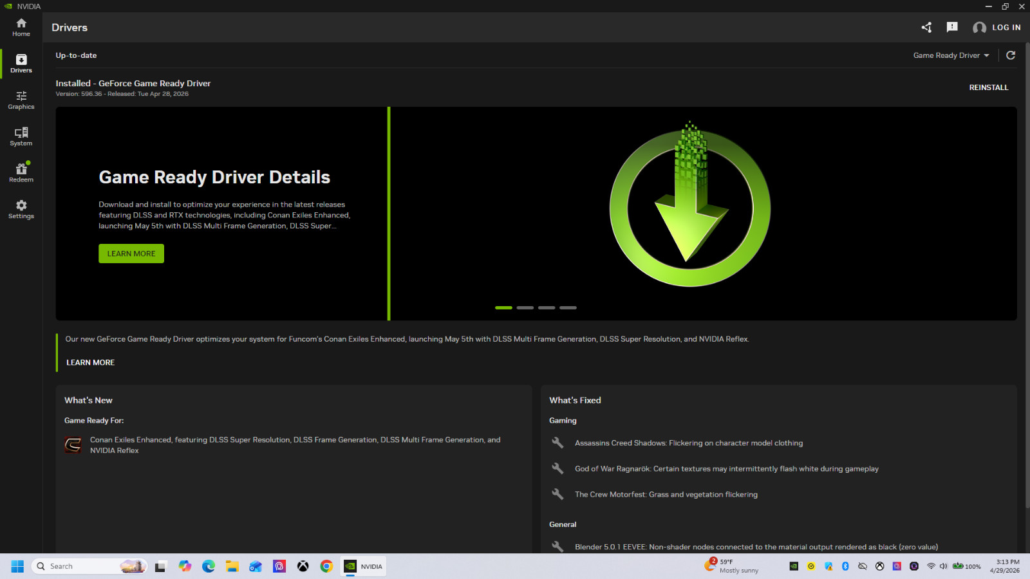This screenshot has height=579, width=1030.
Task: Open the Redeem gift icon
Action: [21, 172]
